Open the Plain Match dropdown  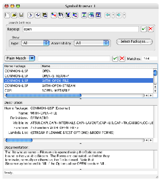(x=20, y=58)
